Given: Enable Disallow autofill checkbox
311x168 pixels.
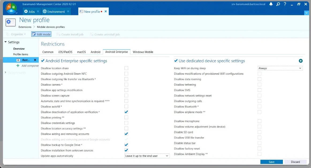Looking at the screenshot, I should click(126, 106).
